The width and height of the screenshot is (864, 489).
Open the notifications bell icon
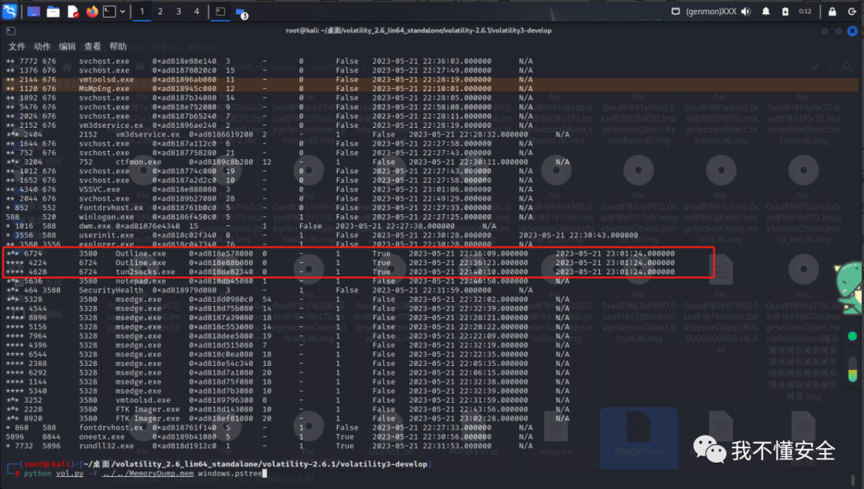click(x=766, y=11)
